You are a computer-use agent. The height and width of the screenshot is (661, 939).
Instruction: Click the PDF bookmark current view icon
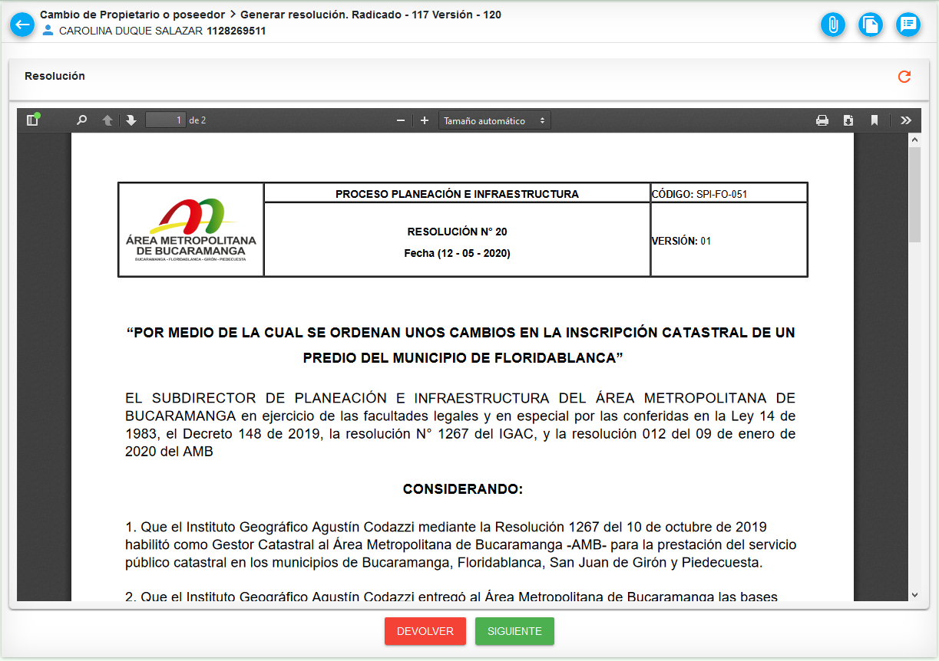pyautogui.click(x=874, y=120)
